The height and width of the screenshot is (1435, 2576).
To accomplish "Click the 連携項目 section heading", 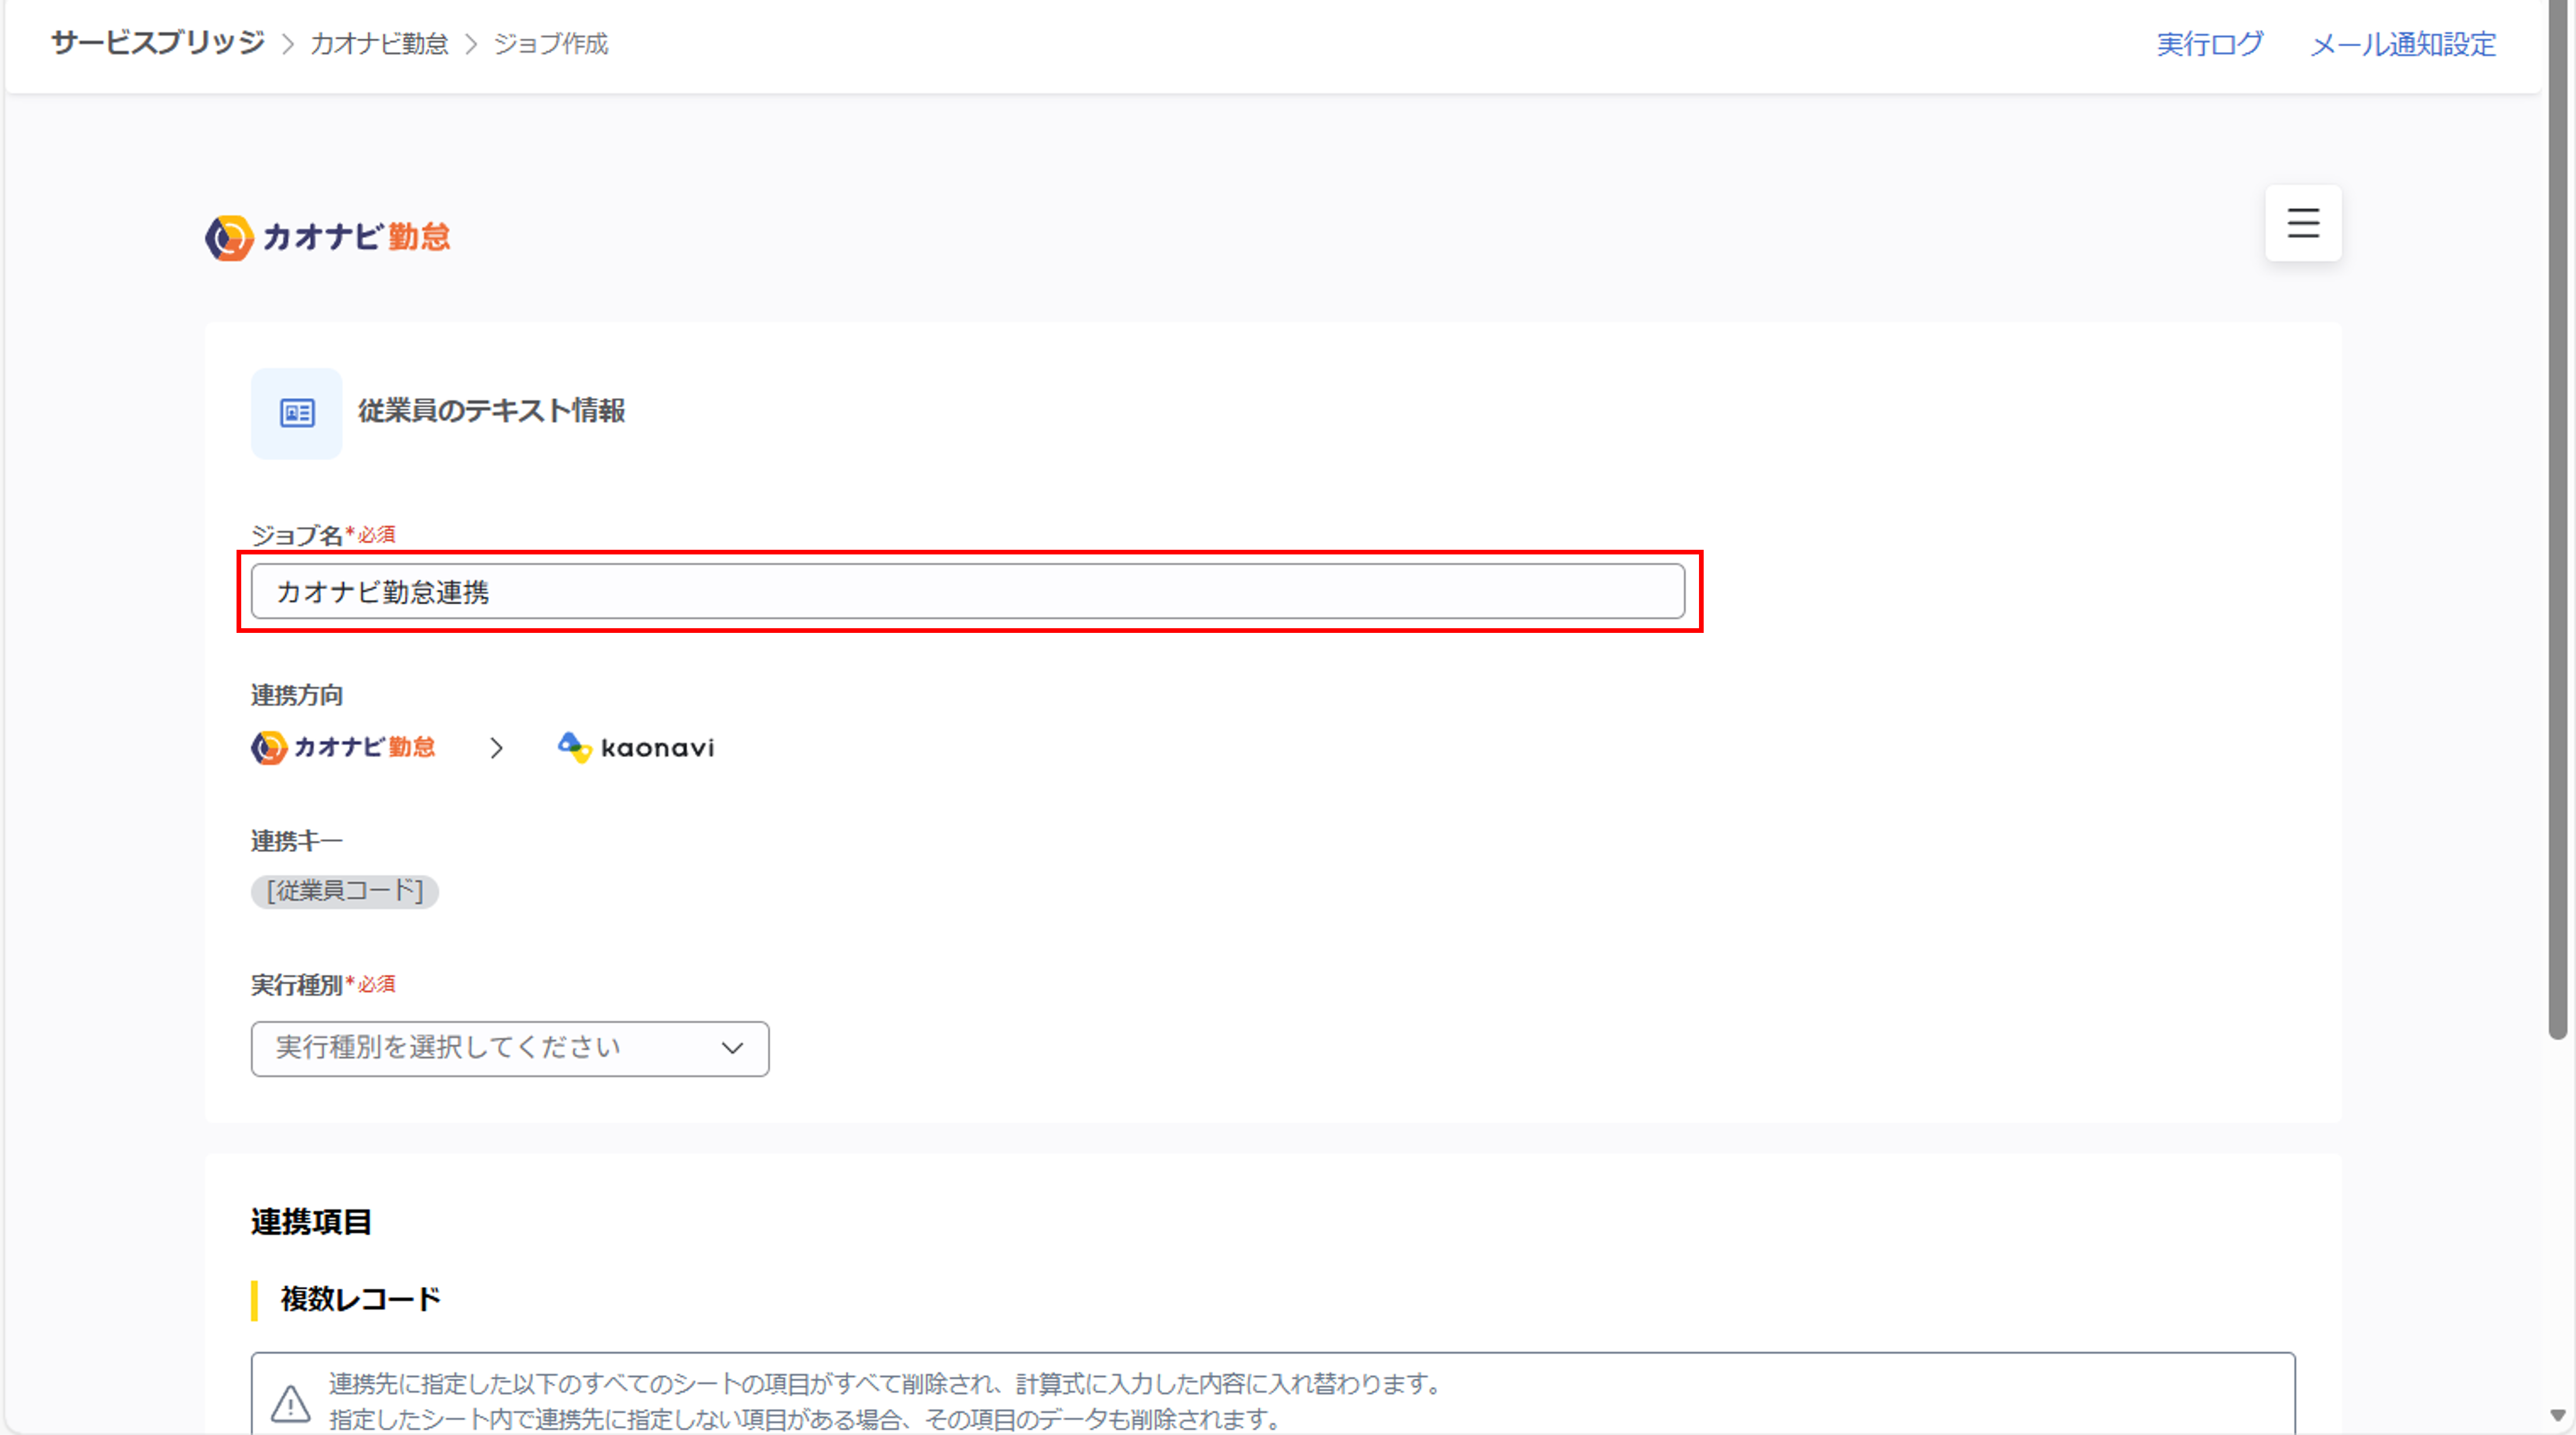I will click(x=311, y=1222).
